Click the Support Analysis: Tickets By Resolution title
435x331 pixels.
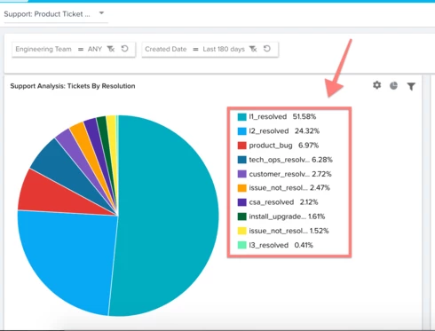(x=73, y=86)
